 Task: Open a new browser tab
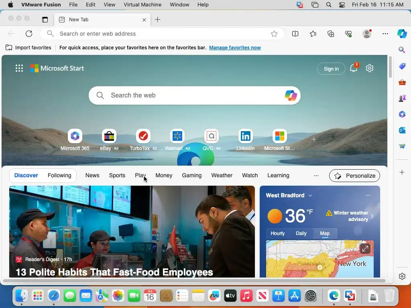(157, 20)
